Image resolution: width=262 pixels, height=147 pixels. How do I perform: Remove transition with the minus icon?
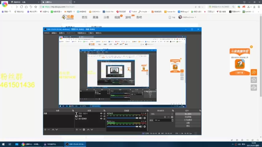tap(168, 117)
